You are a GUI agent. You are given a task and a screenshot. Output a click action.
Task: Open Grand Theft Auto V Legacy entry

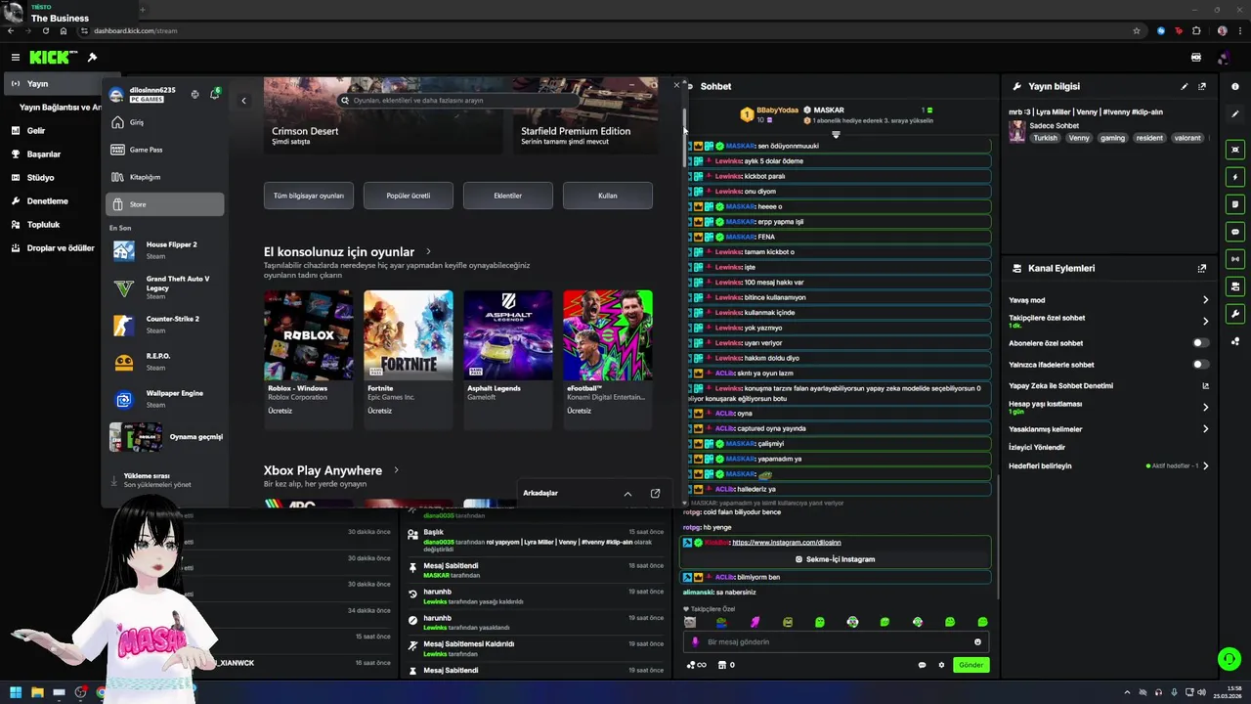164,287
